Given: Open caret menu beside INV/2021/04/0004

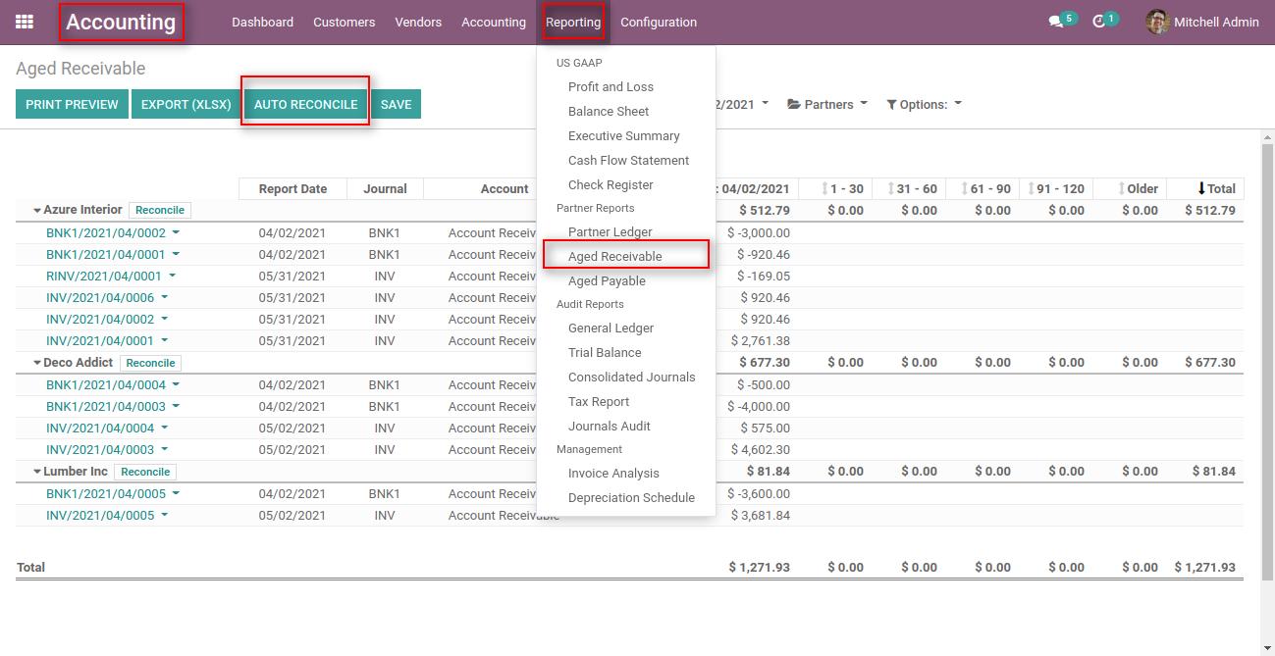Looking at the screenshot, I should tap(164, 428).
